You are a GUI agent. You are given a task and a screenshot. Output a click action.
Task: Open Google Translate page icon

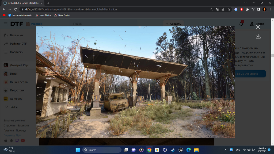pyautogui.click(x=217, y=9)
